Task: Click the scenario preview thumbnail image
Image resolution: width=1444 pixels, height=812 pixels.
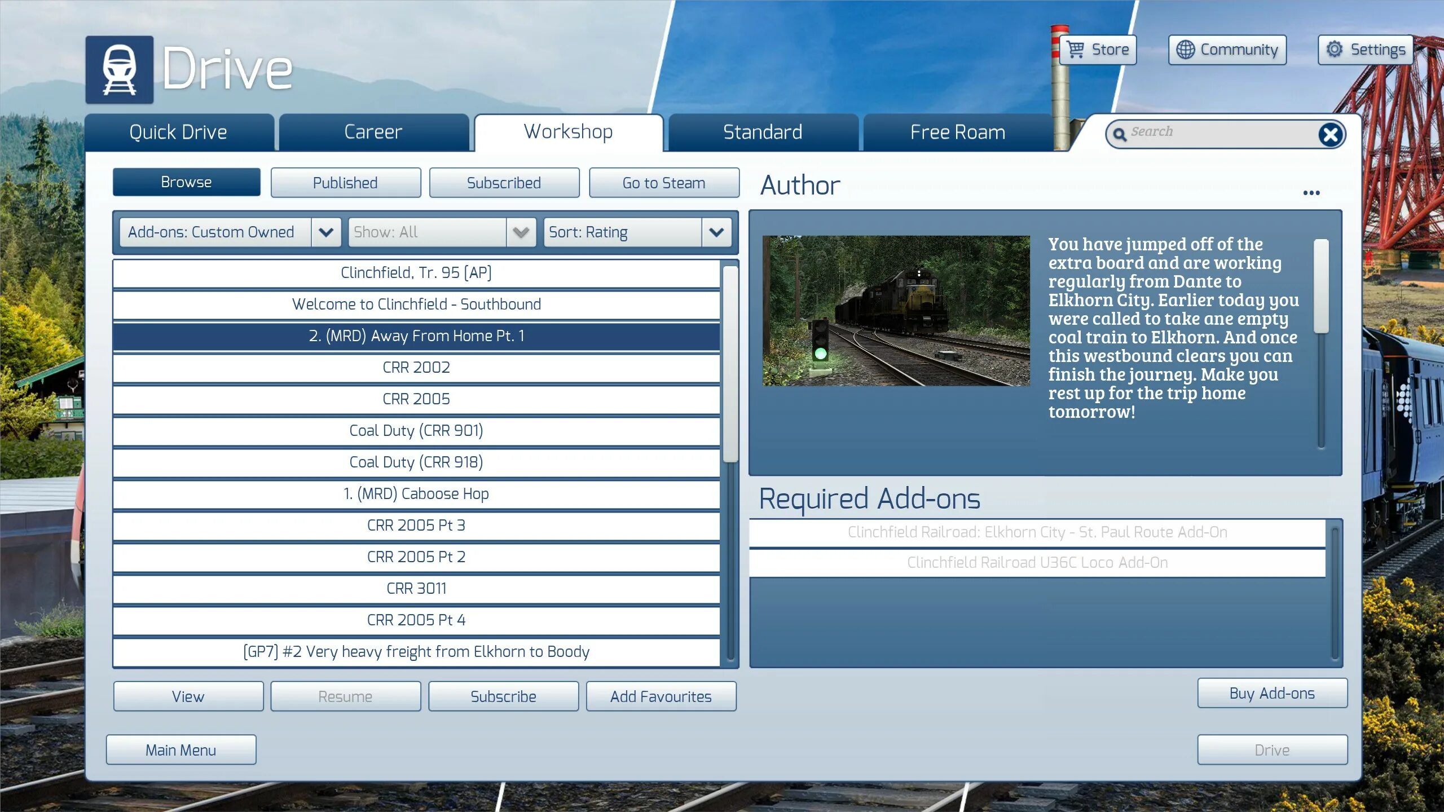Action: [x=896, y=311]
